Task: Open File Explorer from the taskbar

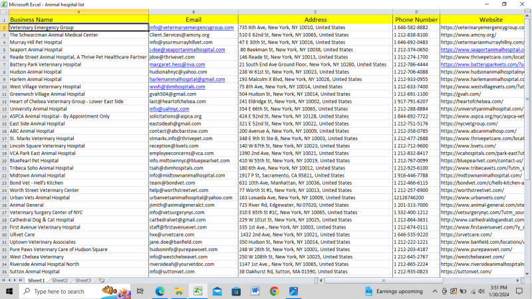Action: click(x=179, y=291)
